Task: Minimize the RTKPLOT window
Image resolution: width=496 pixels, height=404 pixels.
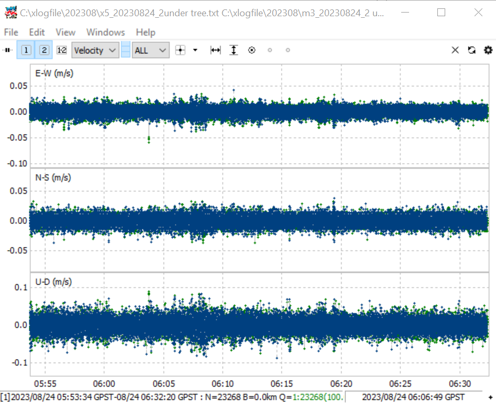Action: click(405, 13)
